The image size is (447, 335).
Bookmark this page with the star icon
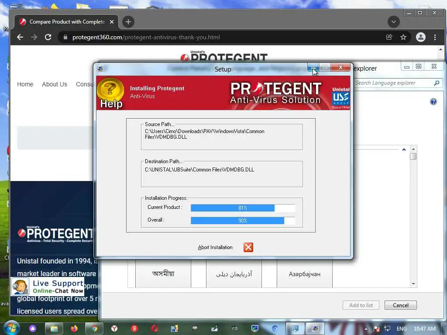click(403, 37)
